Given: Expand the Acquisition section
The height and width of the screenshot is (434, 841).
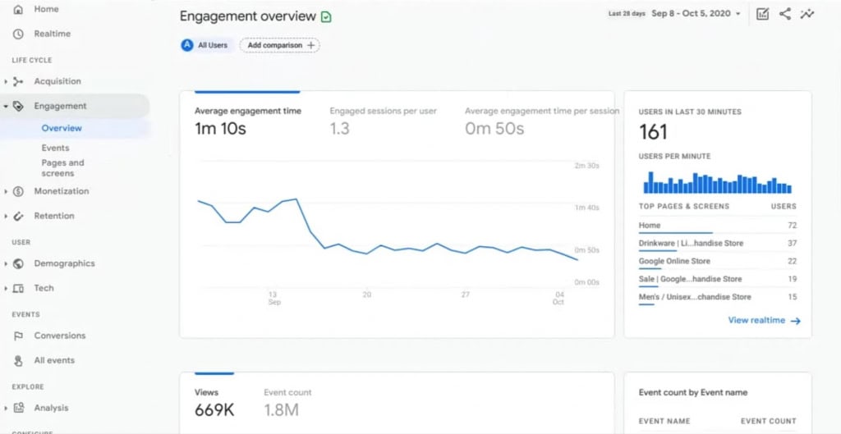Looking at the screenshot, I should (x=7, y=81).
